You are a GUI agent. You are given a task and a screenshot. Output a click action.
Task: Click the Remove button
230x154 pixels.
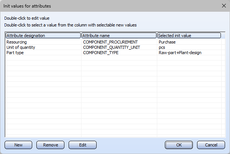tap(50, 145)
